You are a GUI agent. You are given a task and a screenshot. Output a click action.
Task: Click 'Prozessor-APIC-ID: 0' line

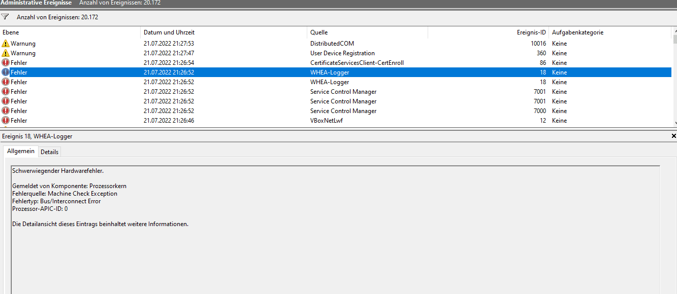[x=40, y=209]
